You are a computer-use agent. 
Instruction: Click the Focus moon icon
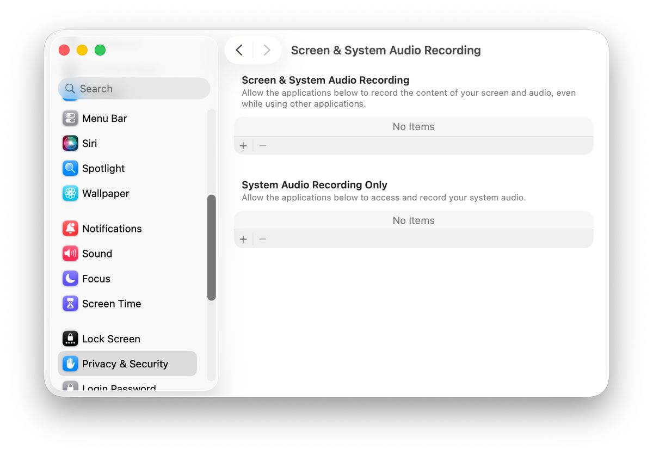click(x=70, y=279)
